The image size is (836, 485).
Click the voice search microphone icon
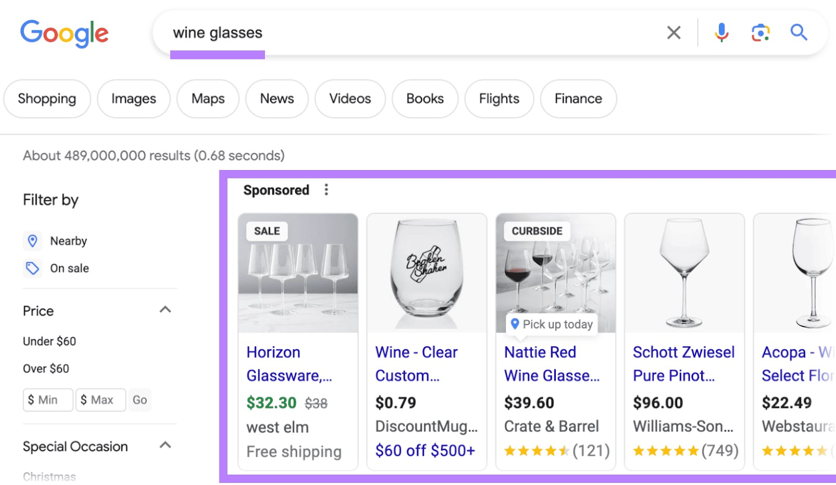pyautogui.click(x=722, y=32)
